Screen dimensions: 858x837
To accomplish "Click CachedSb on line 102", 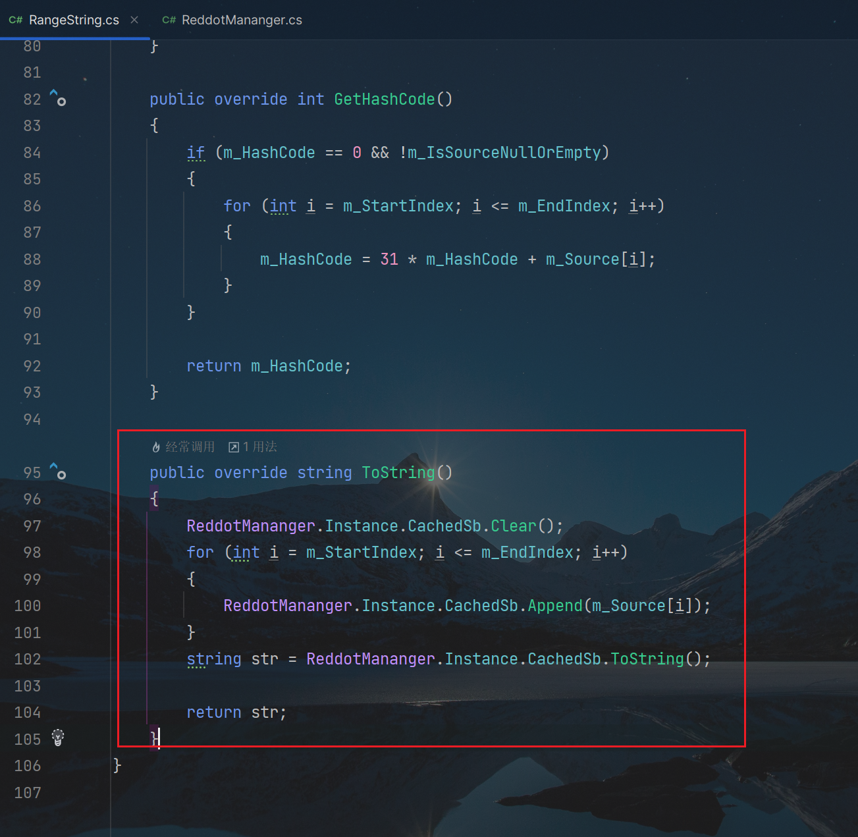I will pos(564,659).
